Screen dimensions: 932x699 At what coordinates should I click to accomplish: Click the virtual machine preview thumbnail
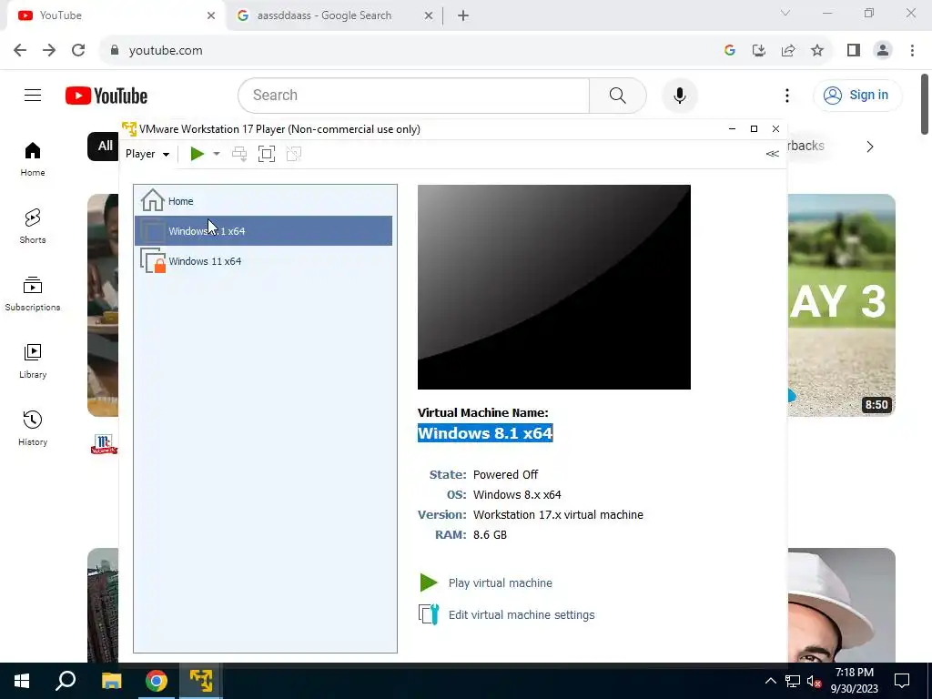click(x=554, y=287)
